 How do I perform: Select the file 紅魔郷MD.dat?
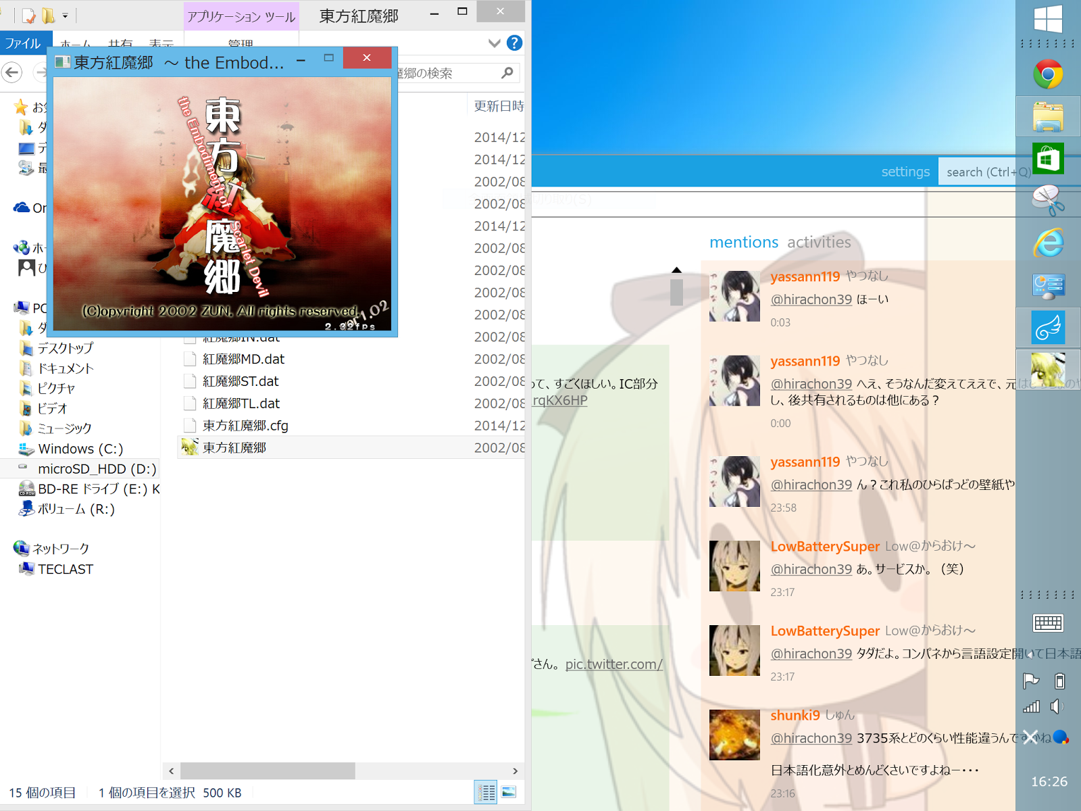pyautogui.click(x=244, y=359)
